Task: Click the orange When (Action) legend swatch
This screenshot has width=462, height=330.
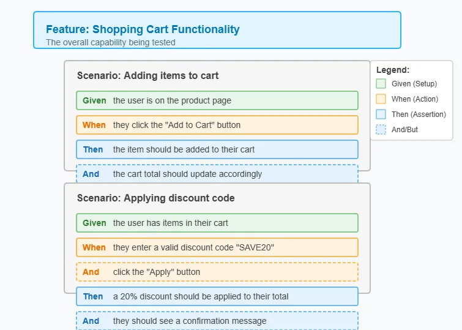Action: 381,99
